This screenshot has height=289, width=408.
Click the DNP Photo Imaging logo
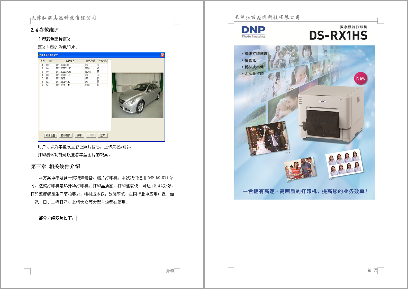click(253, 32)
